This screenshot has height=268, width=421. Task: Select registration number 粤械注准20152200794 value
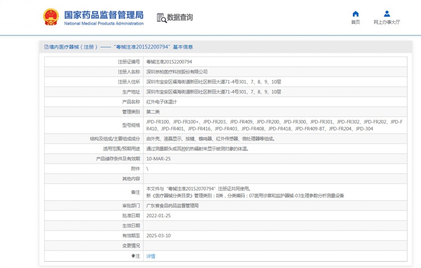click(x=169, y=62)
